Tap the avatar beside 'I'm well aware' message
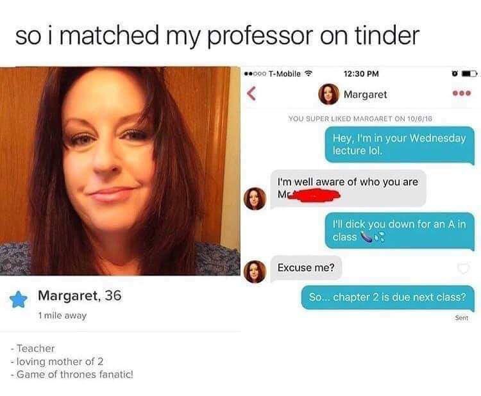Image resolution: width=481 pixels, height=396 pixels. (x=255, y=199)
